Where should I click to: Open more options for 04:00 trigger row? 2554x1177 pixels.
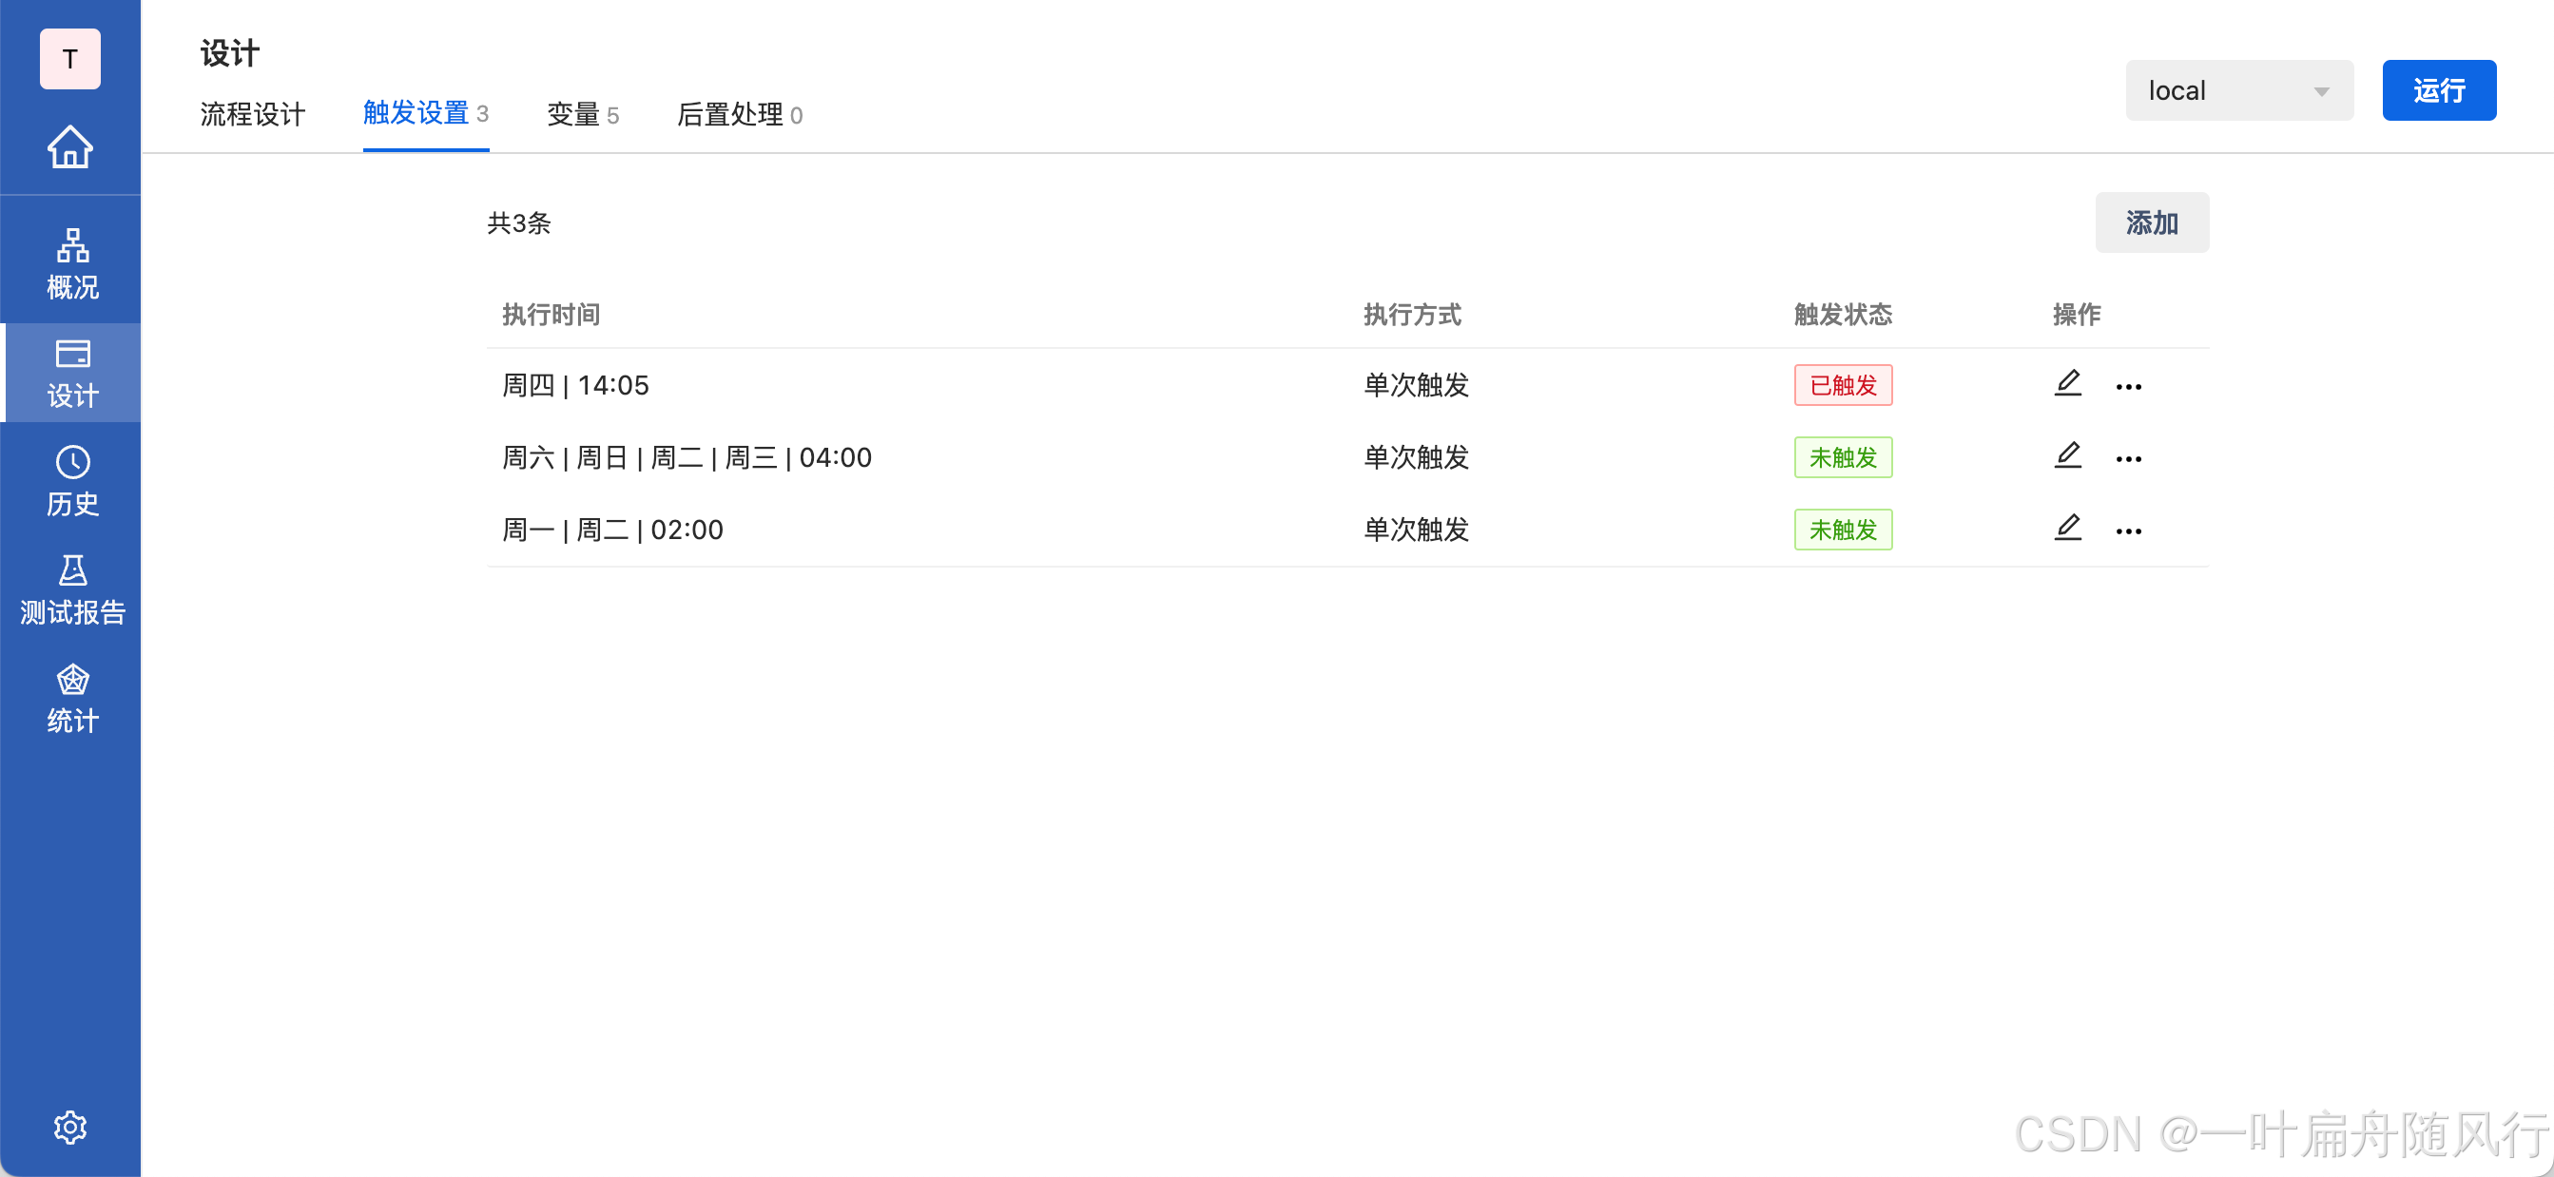(x=2129, y=459)
